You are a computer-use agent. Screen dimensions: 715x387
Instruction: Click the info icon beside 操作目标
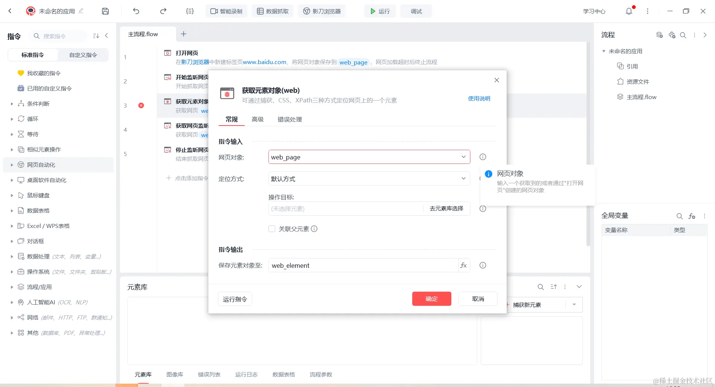point(483,209)
